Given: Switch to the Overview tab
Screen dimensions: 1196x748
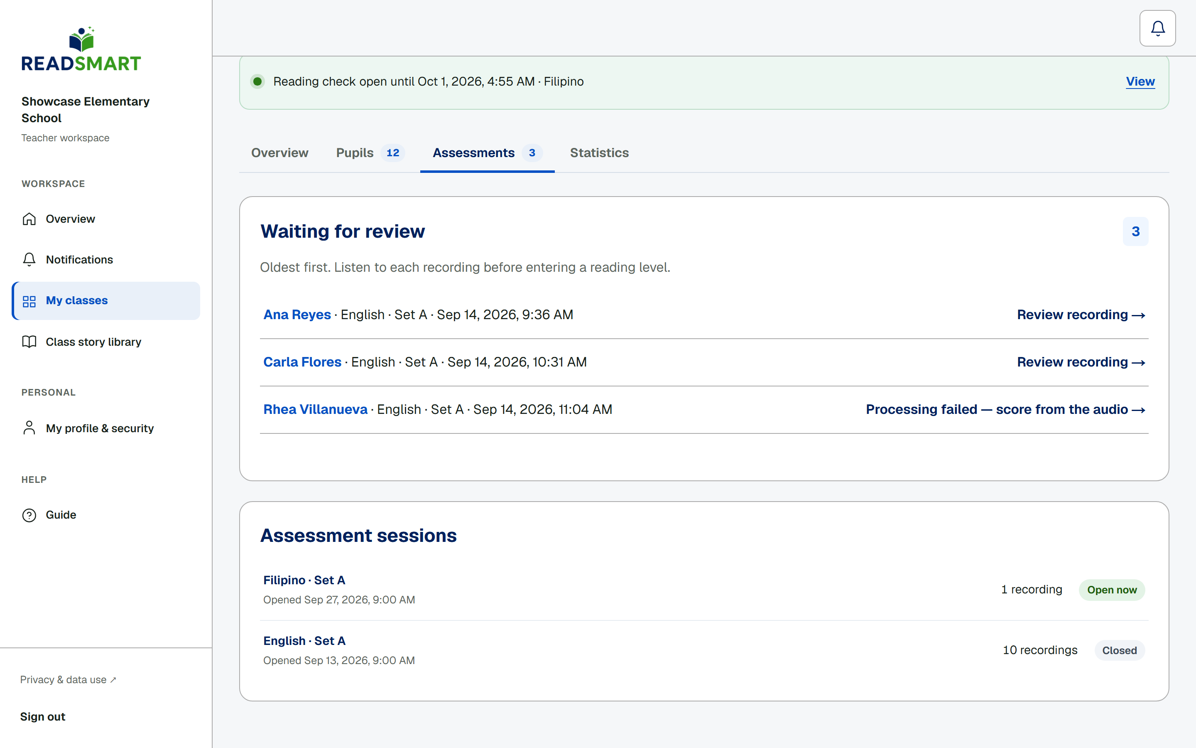Looking at the screenshot, I should pyautogui.click(x=280, y=153).
